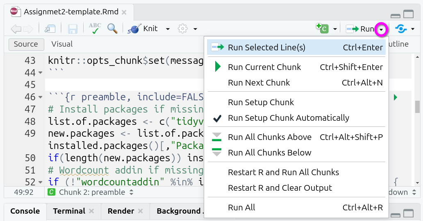The image size is (423, 221).
Task: Click the show in new window icon
Action: pyautogui.click(x=50, y=29)
